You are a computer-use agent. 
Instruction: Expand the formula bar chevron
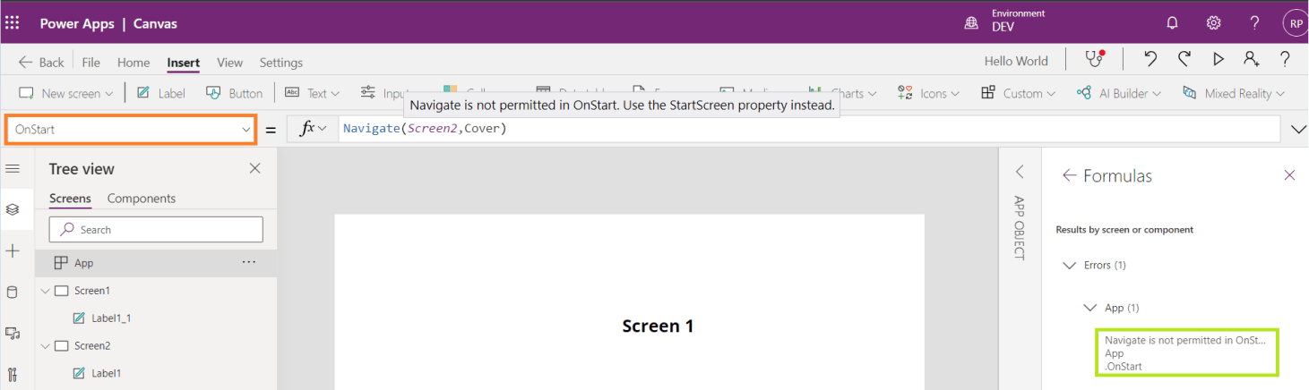pos(1298,130)
